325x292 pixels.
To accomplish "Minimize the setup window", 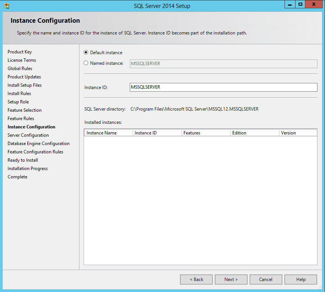I will point(291,5).
